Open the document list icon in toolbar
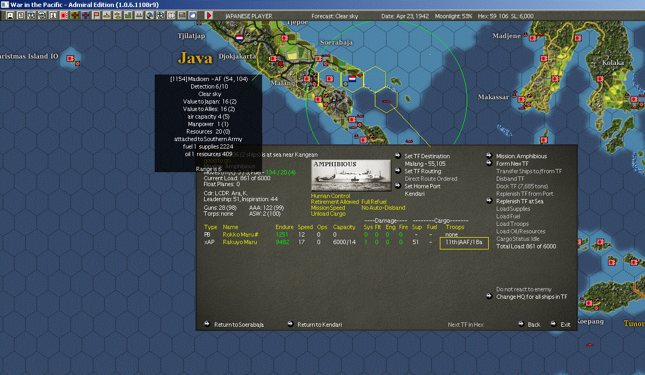645x375 pixels. tap(21, 16)
